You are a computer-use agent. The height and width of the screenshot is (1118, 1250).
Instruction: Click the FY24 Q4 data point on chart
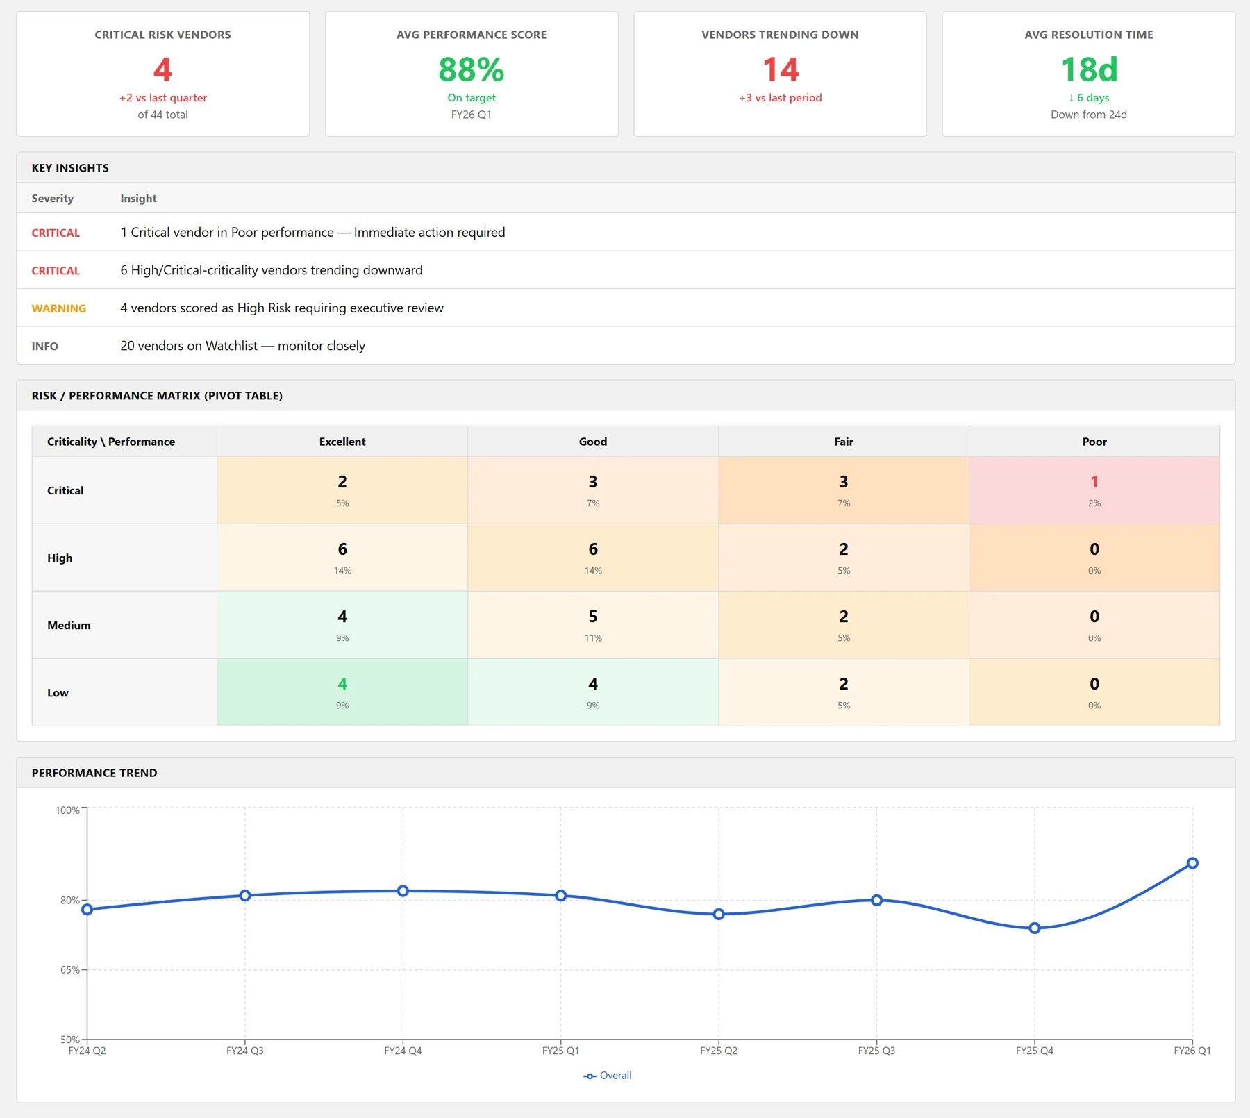[403, 891]
